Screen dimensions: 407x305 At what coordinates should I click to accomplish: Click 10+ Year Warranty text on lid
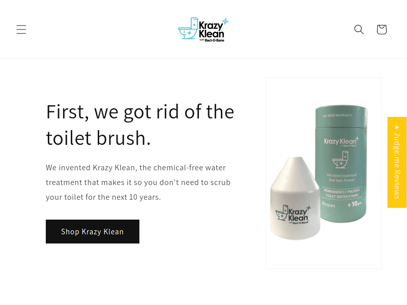coord(338,115)
